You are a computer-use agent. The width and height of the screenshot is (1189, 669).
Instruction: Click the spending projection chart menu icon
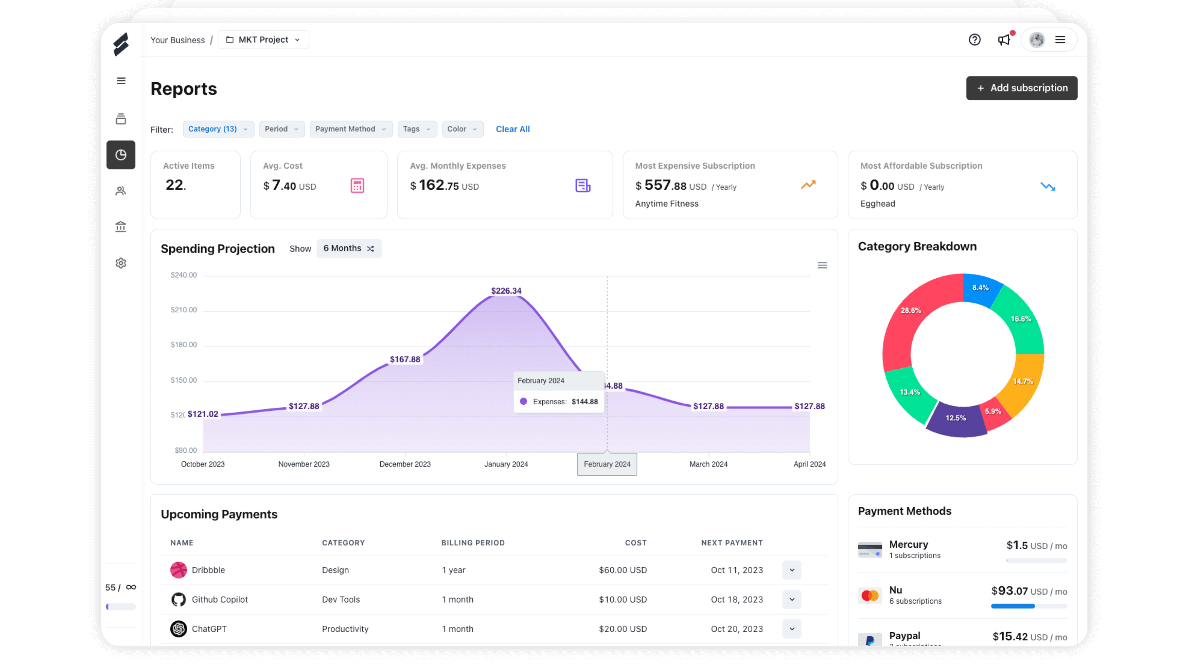(x=822, y=265)
